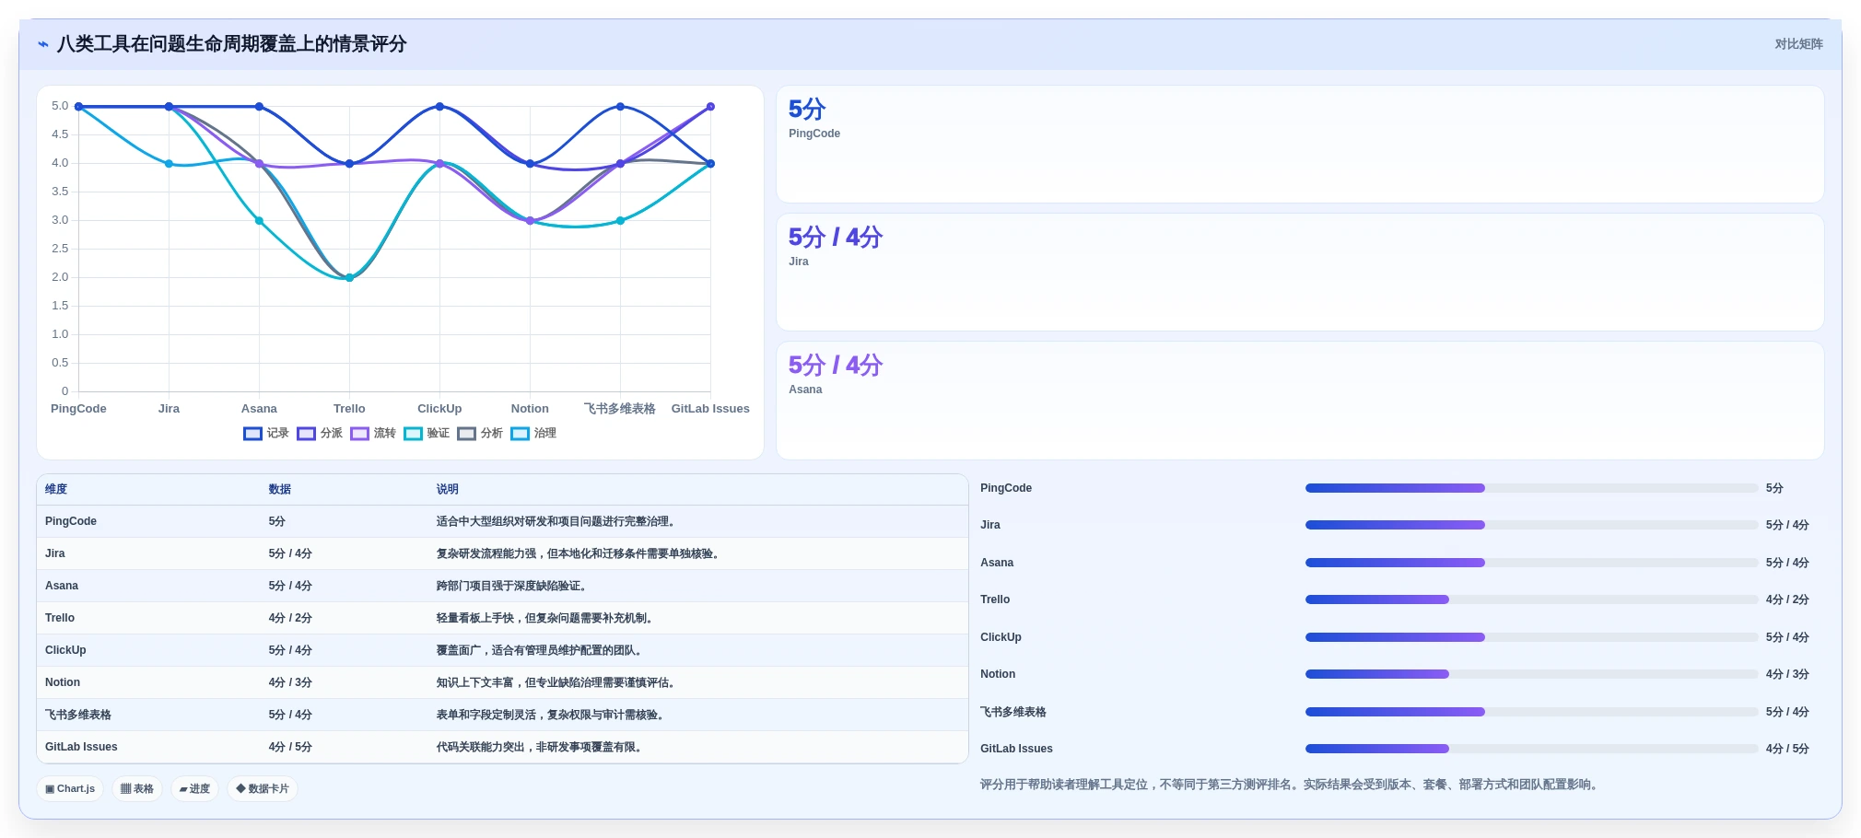Screen dimensions: 1861x838
Task: Click the Trello label on chart x-axis
Action: pos(349,409)
